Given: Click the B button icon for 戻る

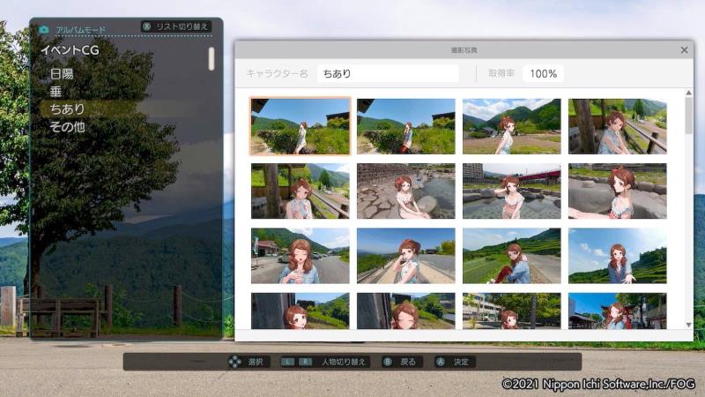Looking at the screenshot, I should (x=388, y=362).
